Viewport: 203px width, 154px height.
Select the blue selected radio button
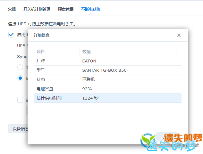[20, 78]
